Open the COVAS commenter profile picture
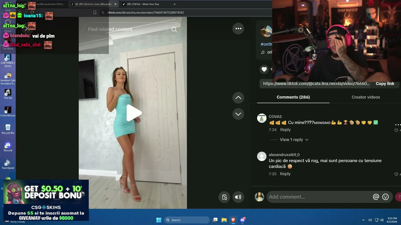 pos(262,118)
